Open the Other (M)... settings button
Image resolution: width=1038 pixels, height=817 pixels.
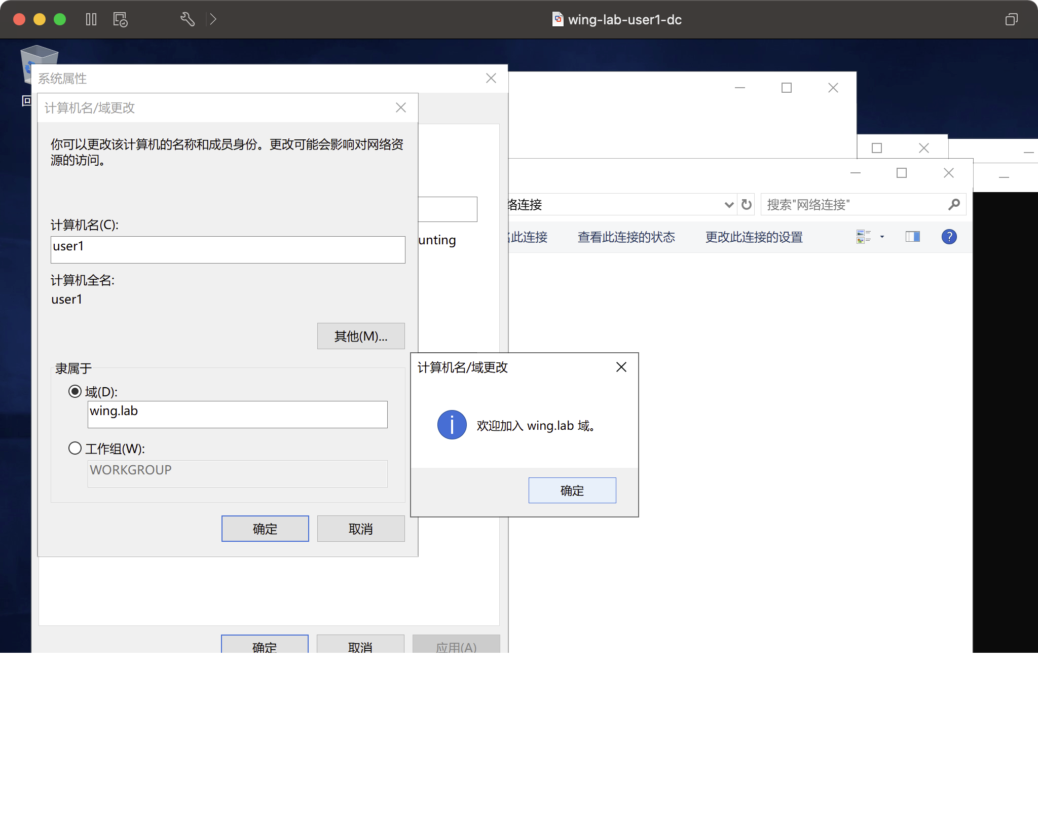pos(361,336)
